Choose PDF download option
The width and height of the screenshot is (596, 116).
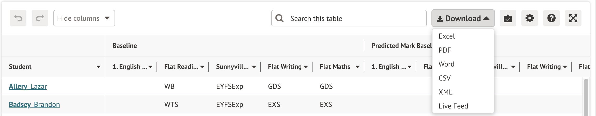[x=445, y=50]
